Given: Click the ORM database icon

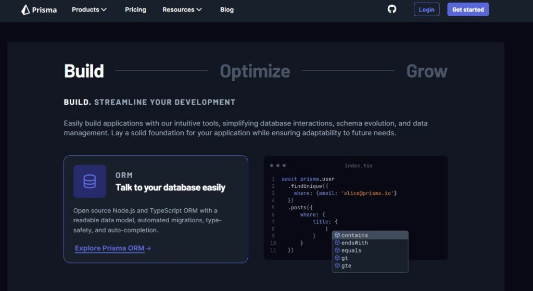Looking at the screenshot, I should point(90,181).
